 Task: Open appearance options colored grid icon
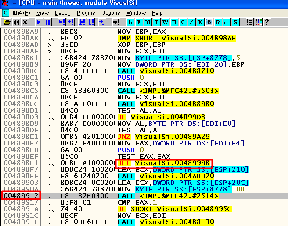(258, 22)
